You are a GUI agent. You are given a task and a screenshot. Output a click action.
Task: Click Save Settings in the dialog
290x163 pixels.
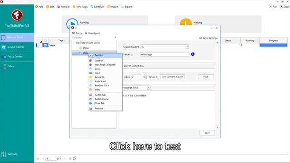(x=208, y=38)
